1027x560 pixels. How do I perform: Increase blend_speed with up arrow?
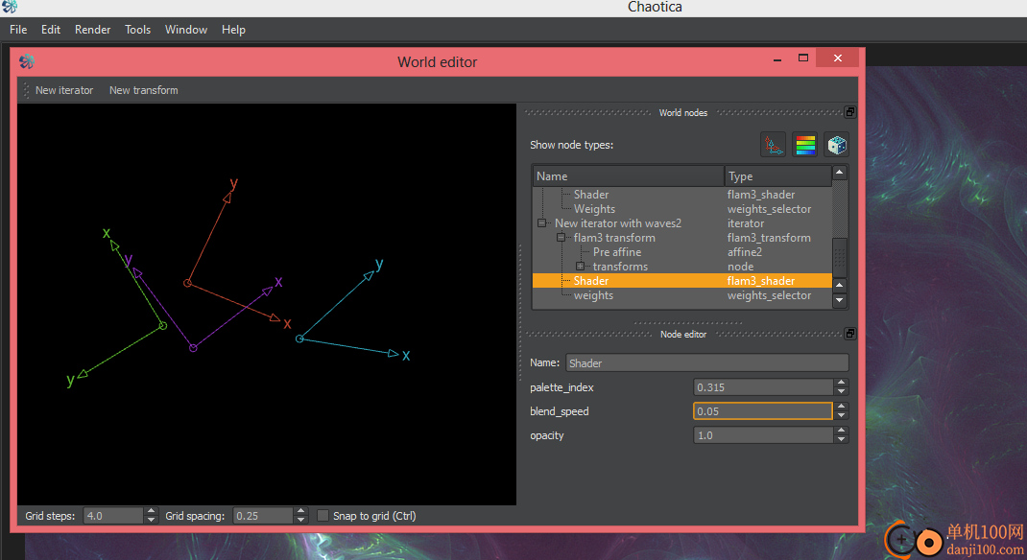pos(842,407)
